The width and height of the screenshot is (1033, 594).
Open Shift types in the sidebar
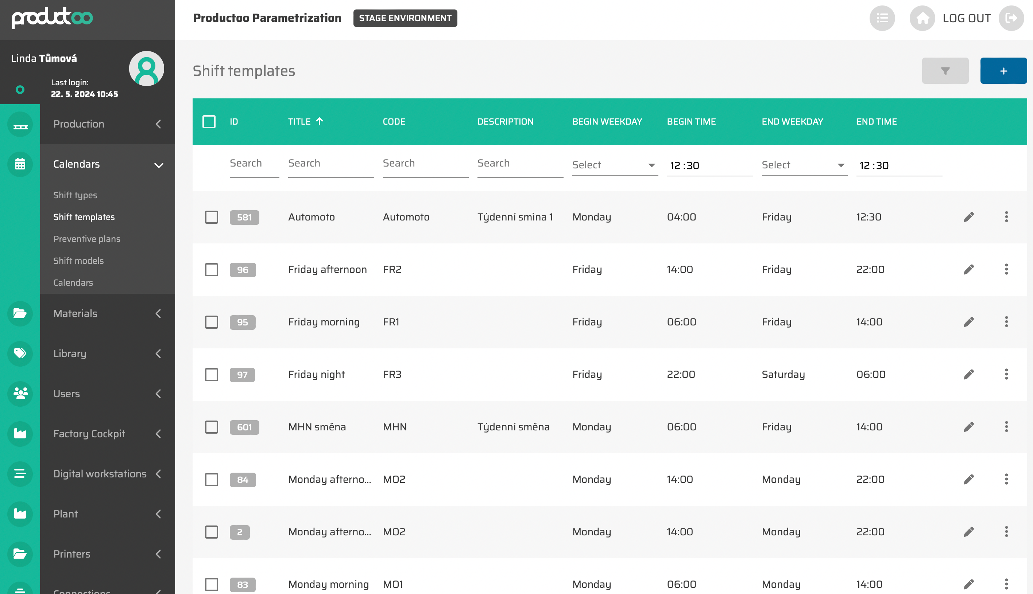click(75, 195)
